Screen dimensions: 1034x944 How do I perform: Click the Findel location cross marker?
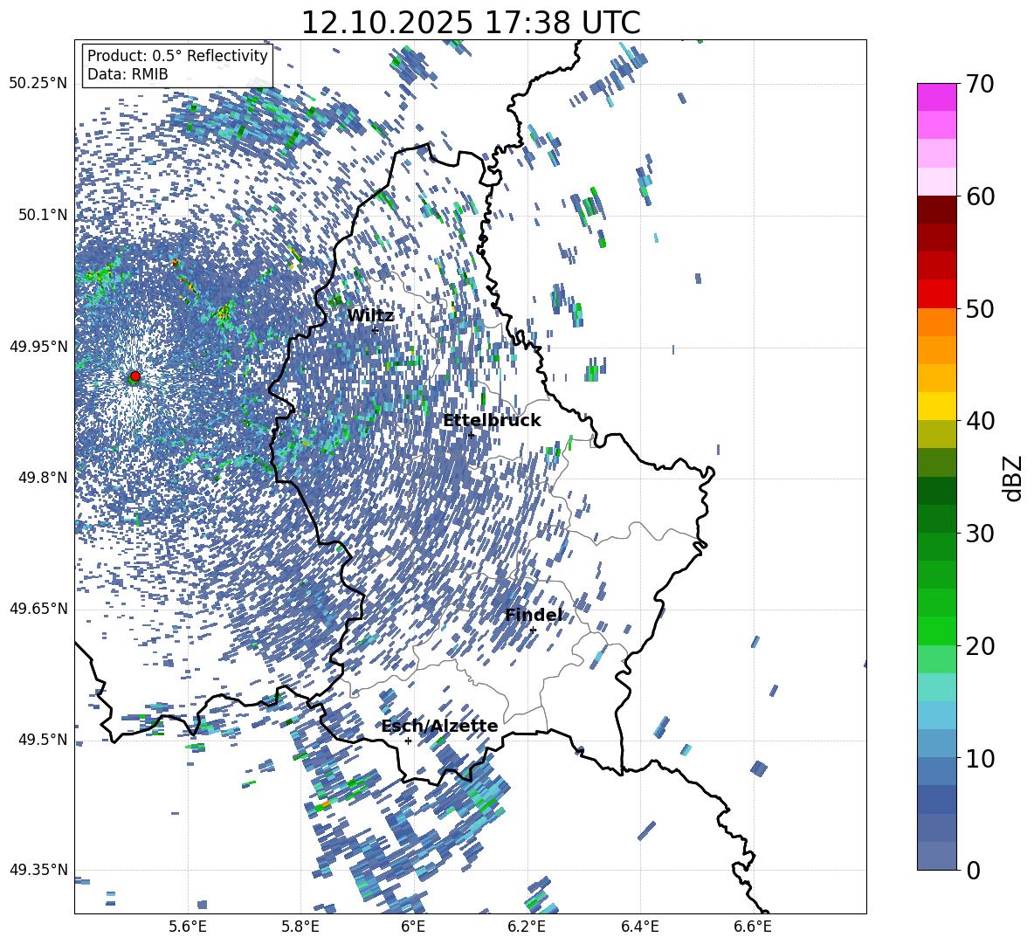(533, 630)
